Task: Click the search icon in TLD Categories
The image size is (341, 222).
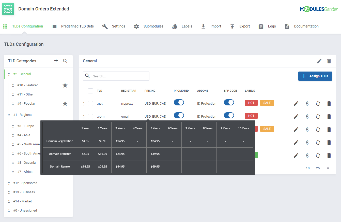Action: tap(65, 61)
